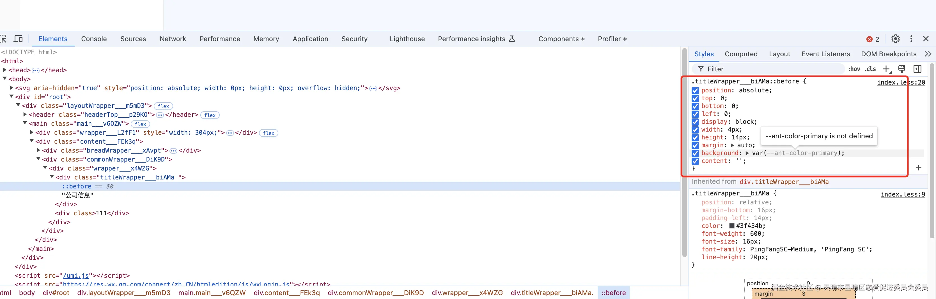Expand the head element node
The width and height of the screenshot is (936, 299).
5,70
